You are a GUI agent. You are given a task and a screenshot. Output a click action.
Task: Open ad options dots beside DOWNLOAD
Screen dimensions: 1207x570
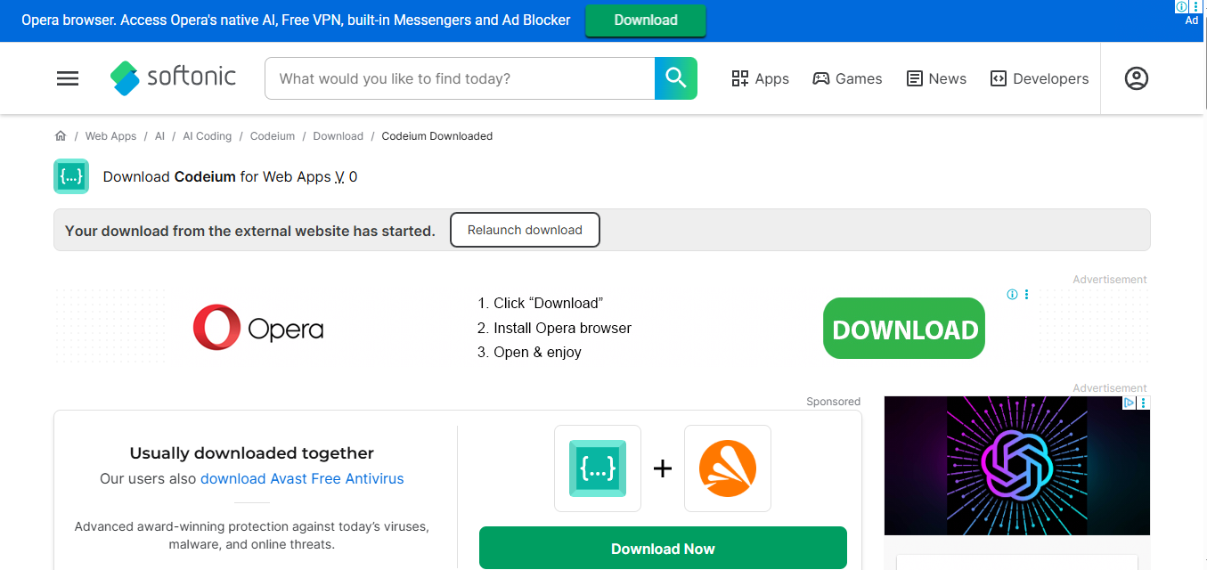point(1026,295)
